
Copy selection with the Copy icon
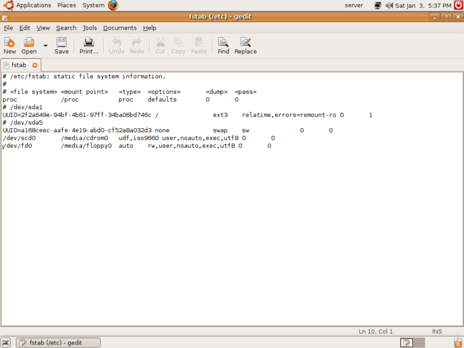pos(178,46)
